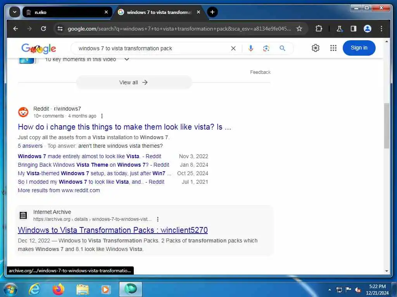Open 'So I modded my Windows 7' link
Screen dimensions: 397x297
[x=91, y=182]
